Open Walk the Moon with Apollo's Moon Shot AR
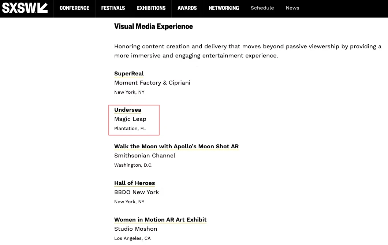388x245 pixels. tap(176, 146)
